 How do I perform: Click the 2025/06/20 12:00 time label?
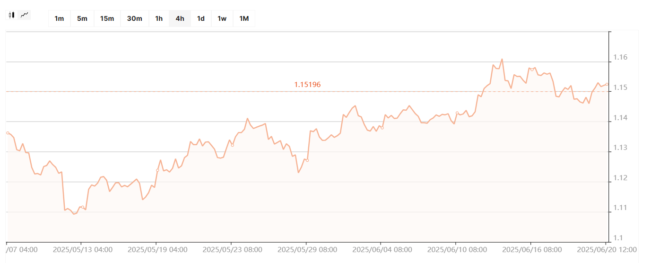point(608,249)
